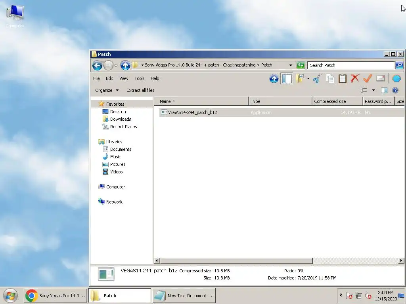Switch to Chrome Sony Vegas Pro taskbar button
Screen dimensions: 406x304
coord(56,295)
